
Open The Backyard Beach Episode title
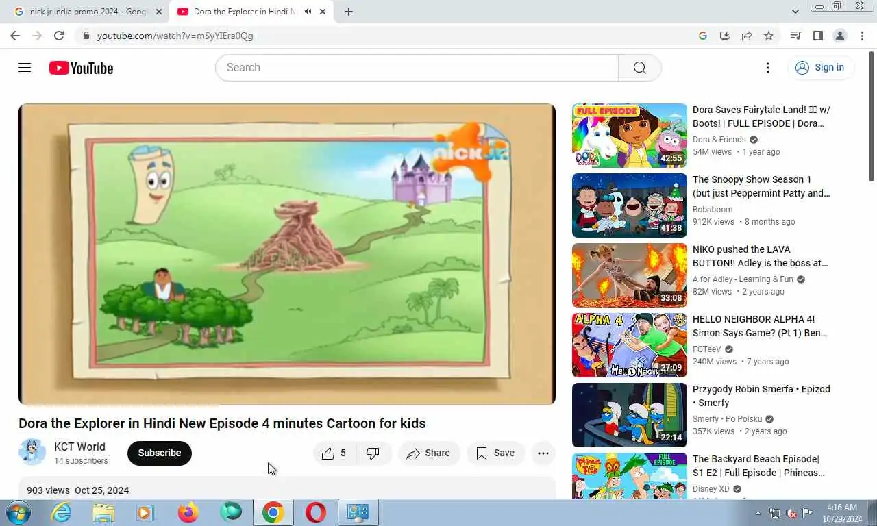point(759,466)
